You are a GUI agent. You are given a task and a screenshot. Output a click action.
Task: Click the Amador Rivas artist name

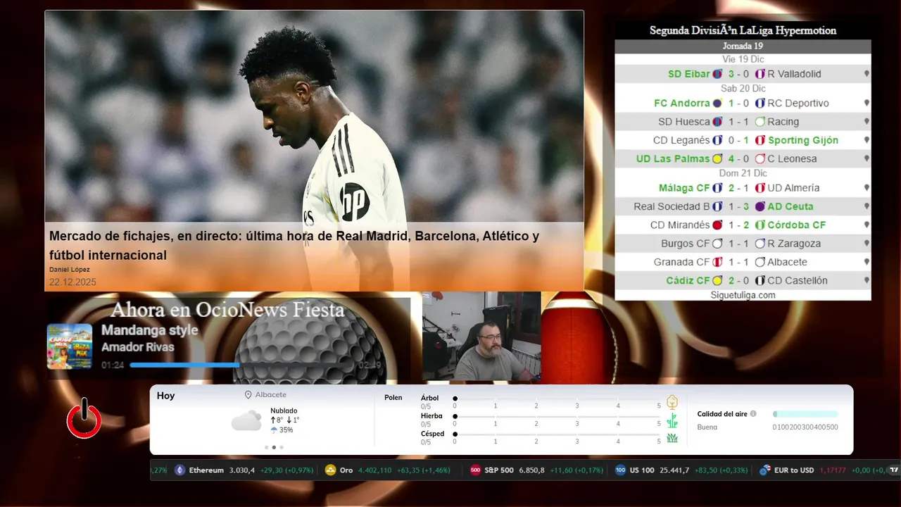point(137,347)
